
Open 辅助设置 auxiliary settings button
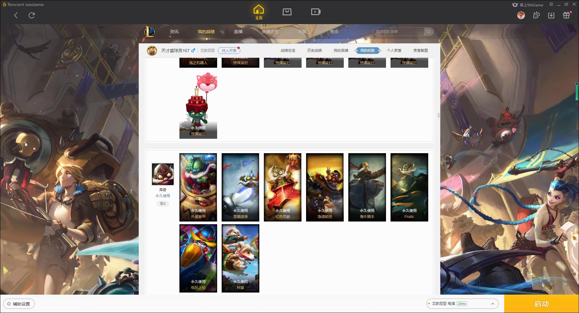click(x=19, y=304)
